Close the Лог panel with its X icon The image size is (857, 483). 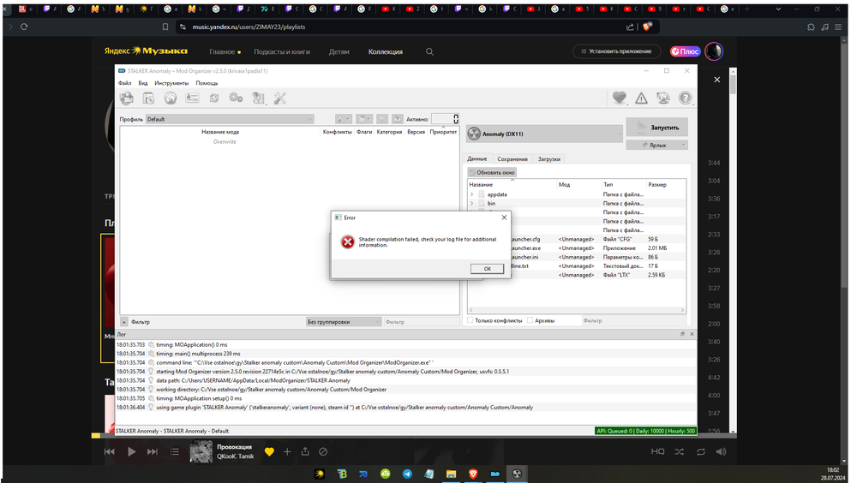click(x=692, y=334)
